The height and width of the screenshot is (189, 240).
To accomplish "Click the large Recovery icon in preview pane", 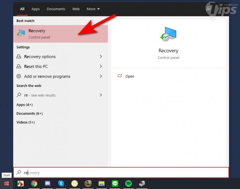I will [168, 34].
